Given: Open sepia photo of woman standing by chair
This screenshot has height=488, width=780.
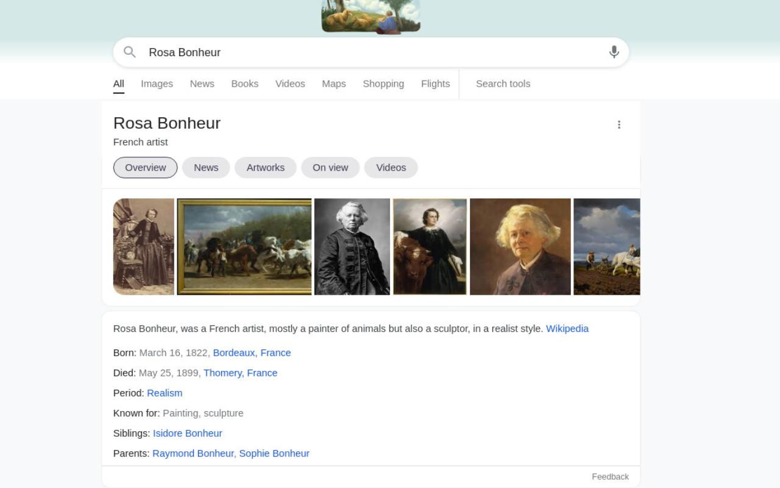Looking at the screenshot, I should click(144, 246).
